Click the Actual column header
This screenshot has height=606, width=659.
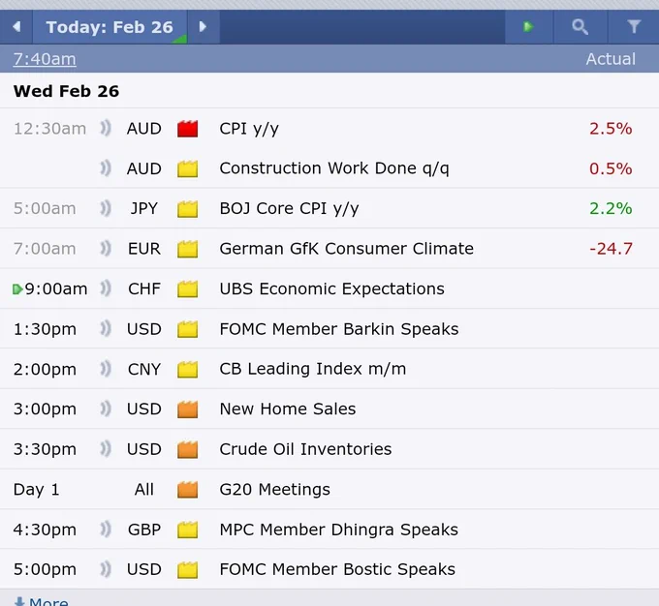click(611, 59)
